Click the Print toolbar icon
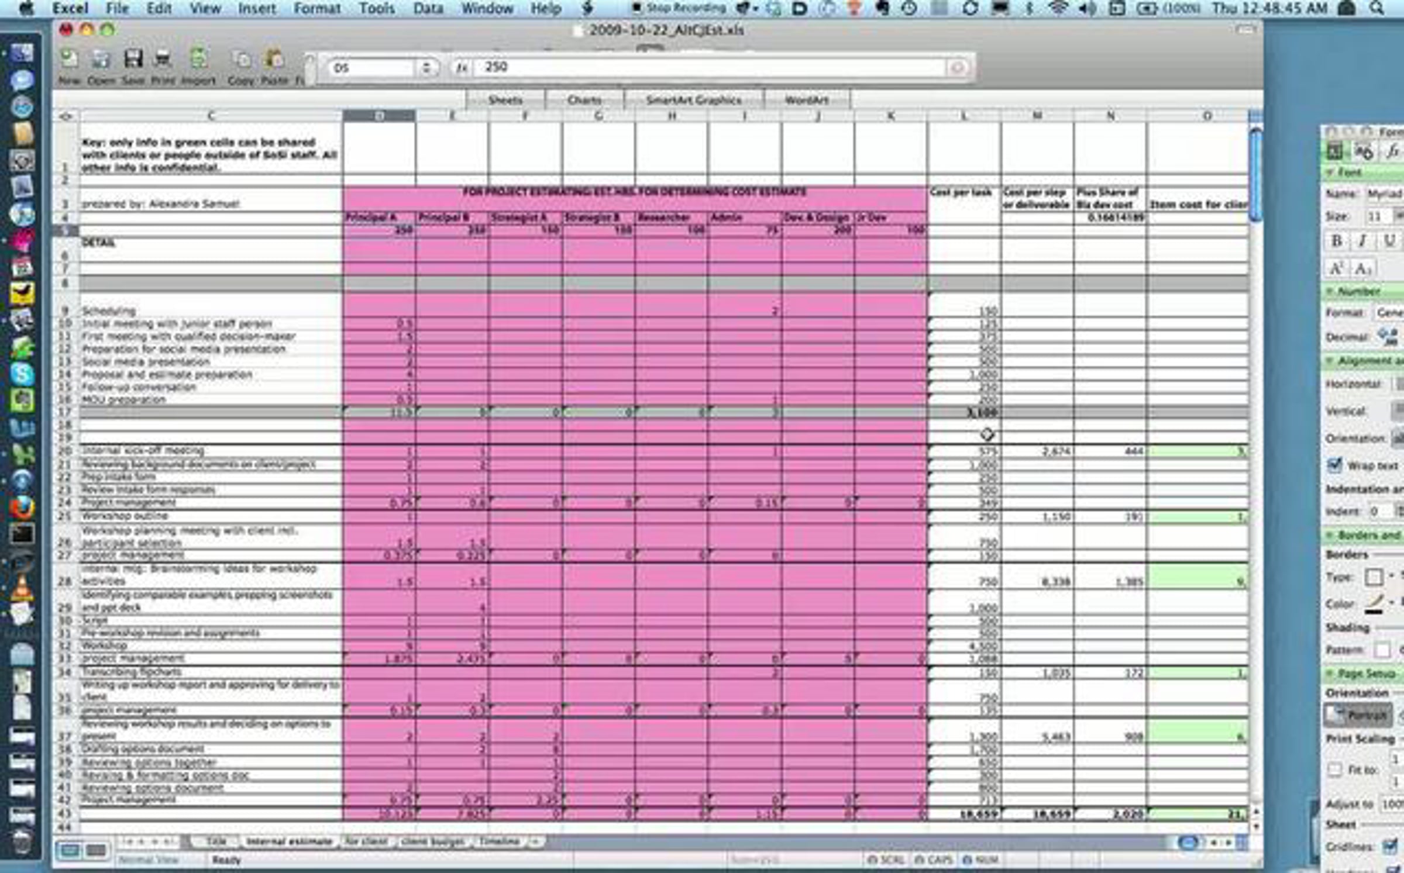The image size is (1404, 873). [163, 58]
